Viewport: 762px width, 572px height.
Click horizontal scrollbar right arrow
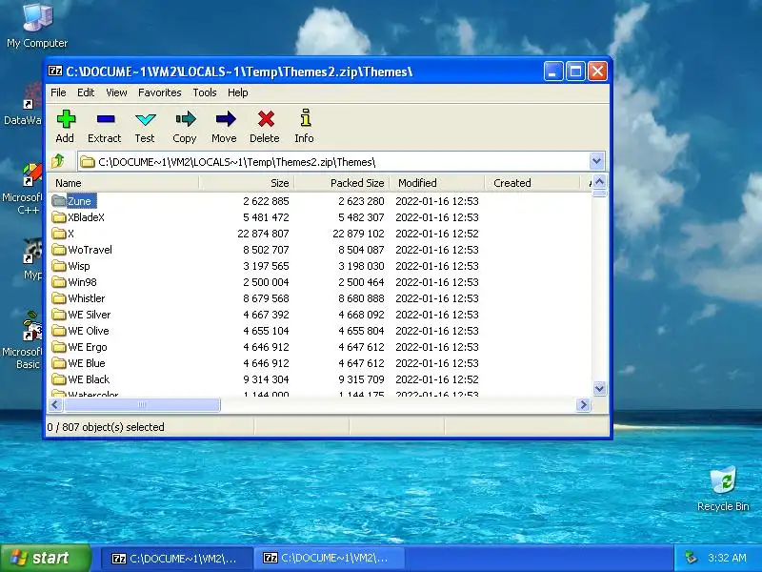coord(583,404)
